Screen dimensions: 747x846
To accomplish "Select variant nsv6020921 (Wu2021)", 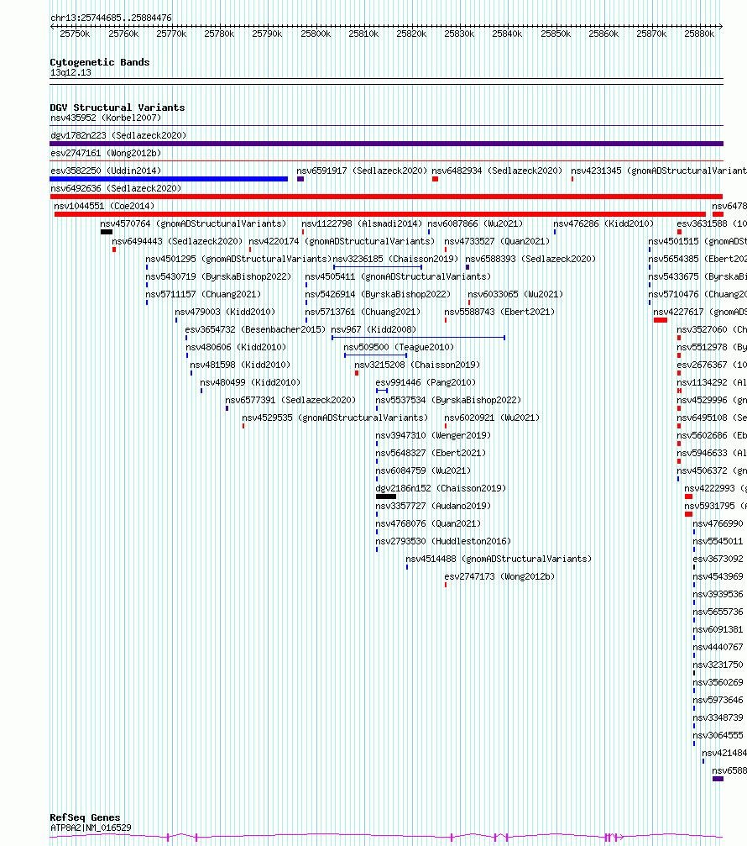I will pos(492,418).
